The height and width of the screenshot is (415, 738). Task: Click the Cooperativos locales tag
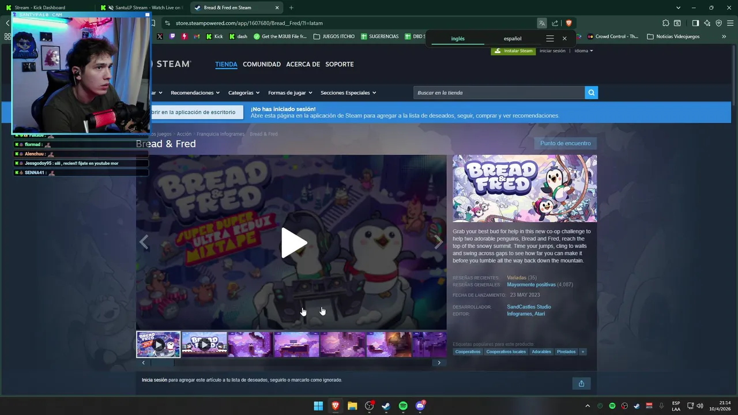click(x=506, y=352)
